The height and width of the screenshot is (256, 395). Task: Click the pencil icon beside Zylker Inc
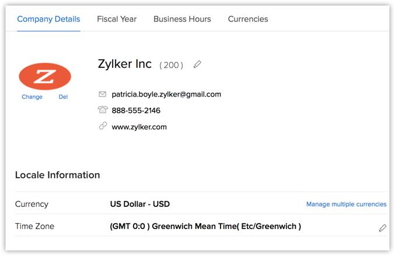coord(197,64)
